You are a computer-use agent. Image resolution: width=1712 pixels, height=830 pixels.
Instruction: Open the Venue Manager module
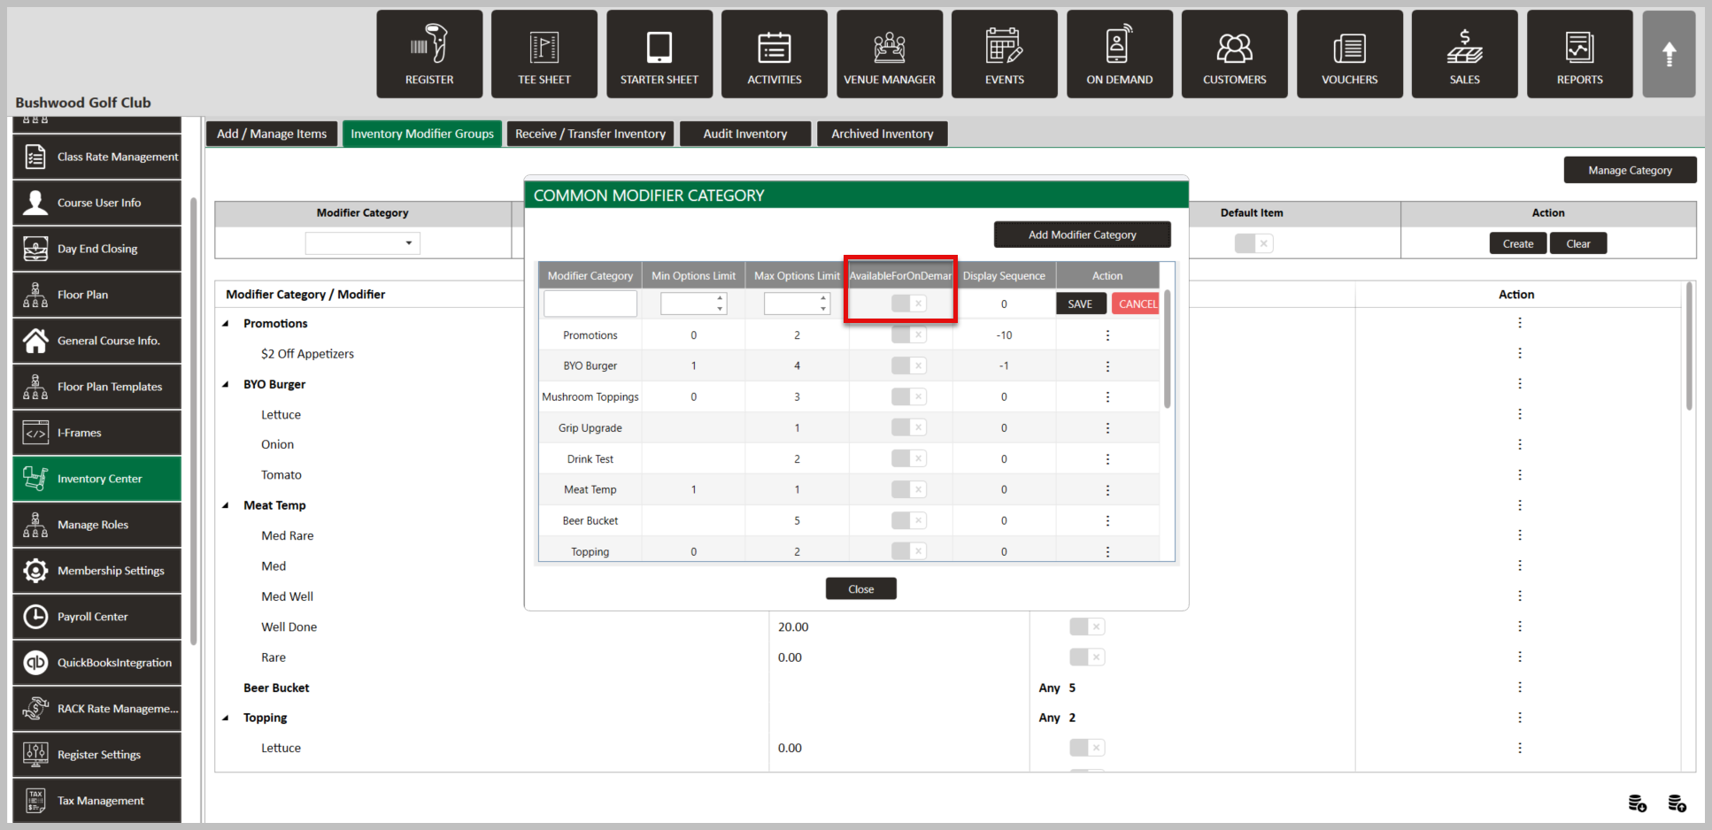pyautogui.click(x=890, y=54)
